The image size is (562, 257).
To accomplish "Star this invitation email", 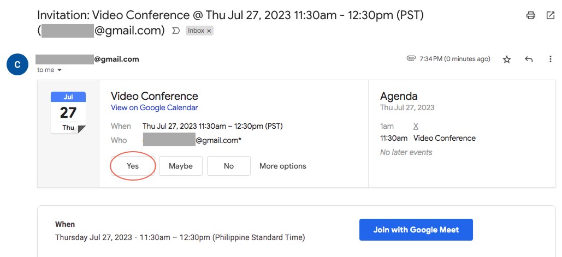I will (x=506, y=59).
